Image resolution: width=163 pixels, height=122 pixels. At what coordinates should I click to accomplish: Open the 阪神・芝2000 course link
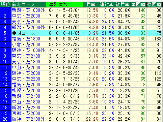coord(26,73)
